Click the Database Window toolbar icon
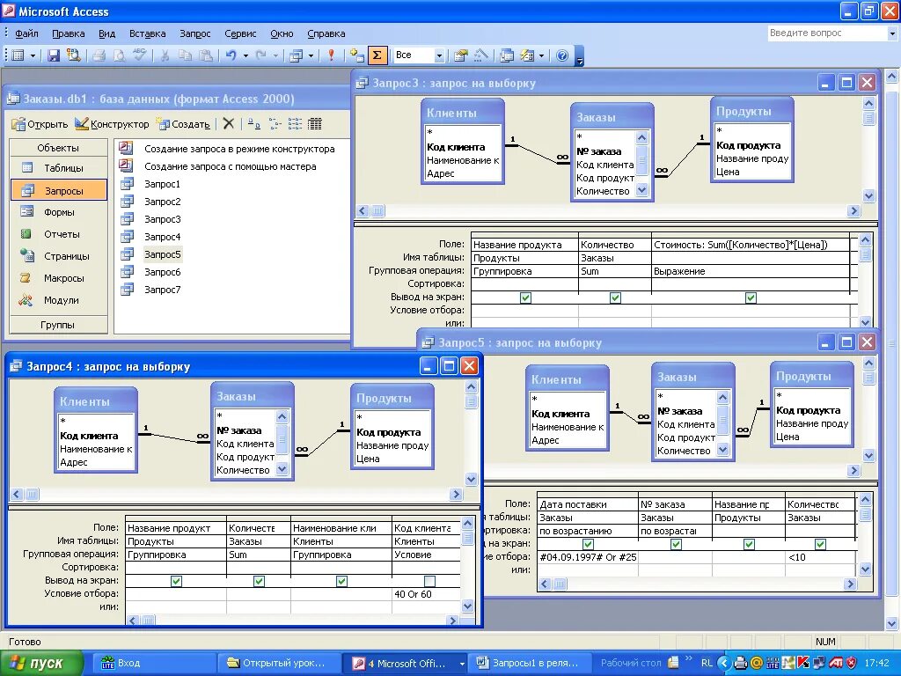The height and width of the screenshot is (676, 901). pyautogui.click(x=507, y=55)
